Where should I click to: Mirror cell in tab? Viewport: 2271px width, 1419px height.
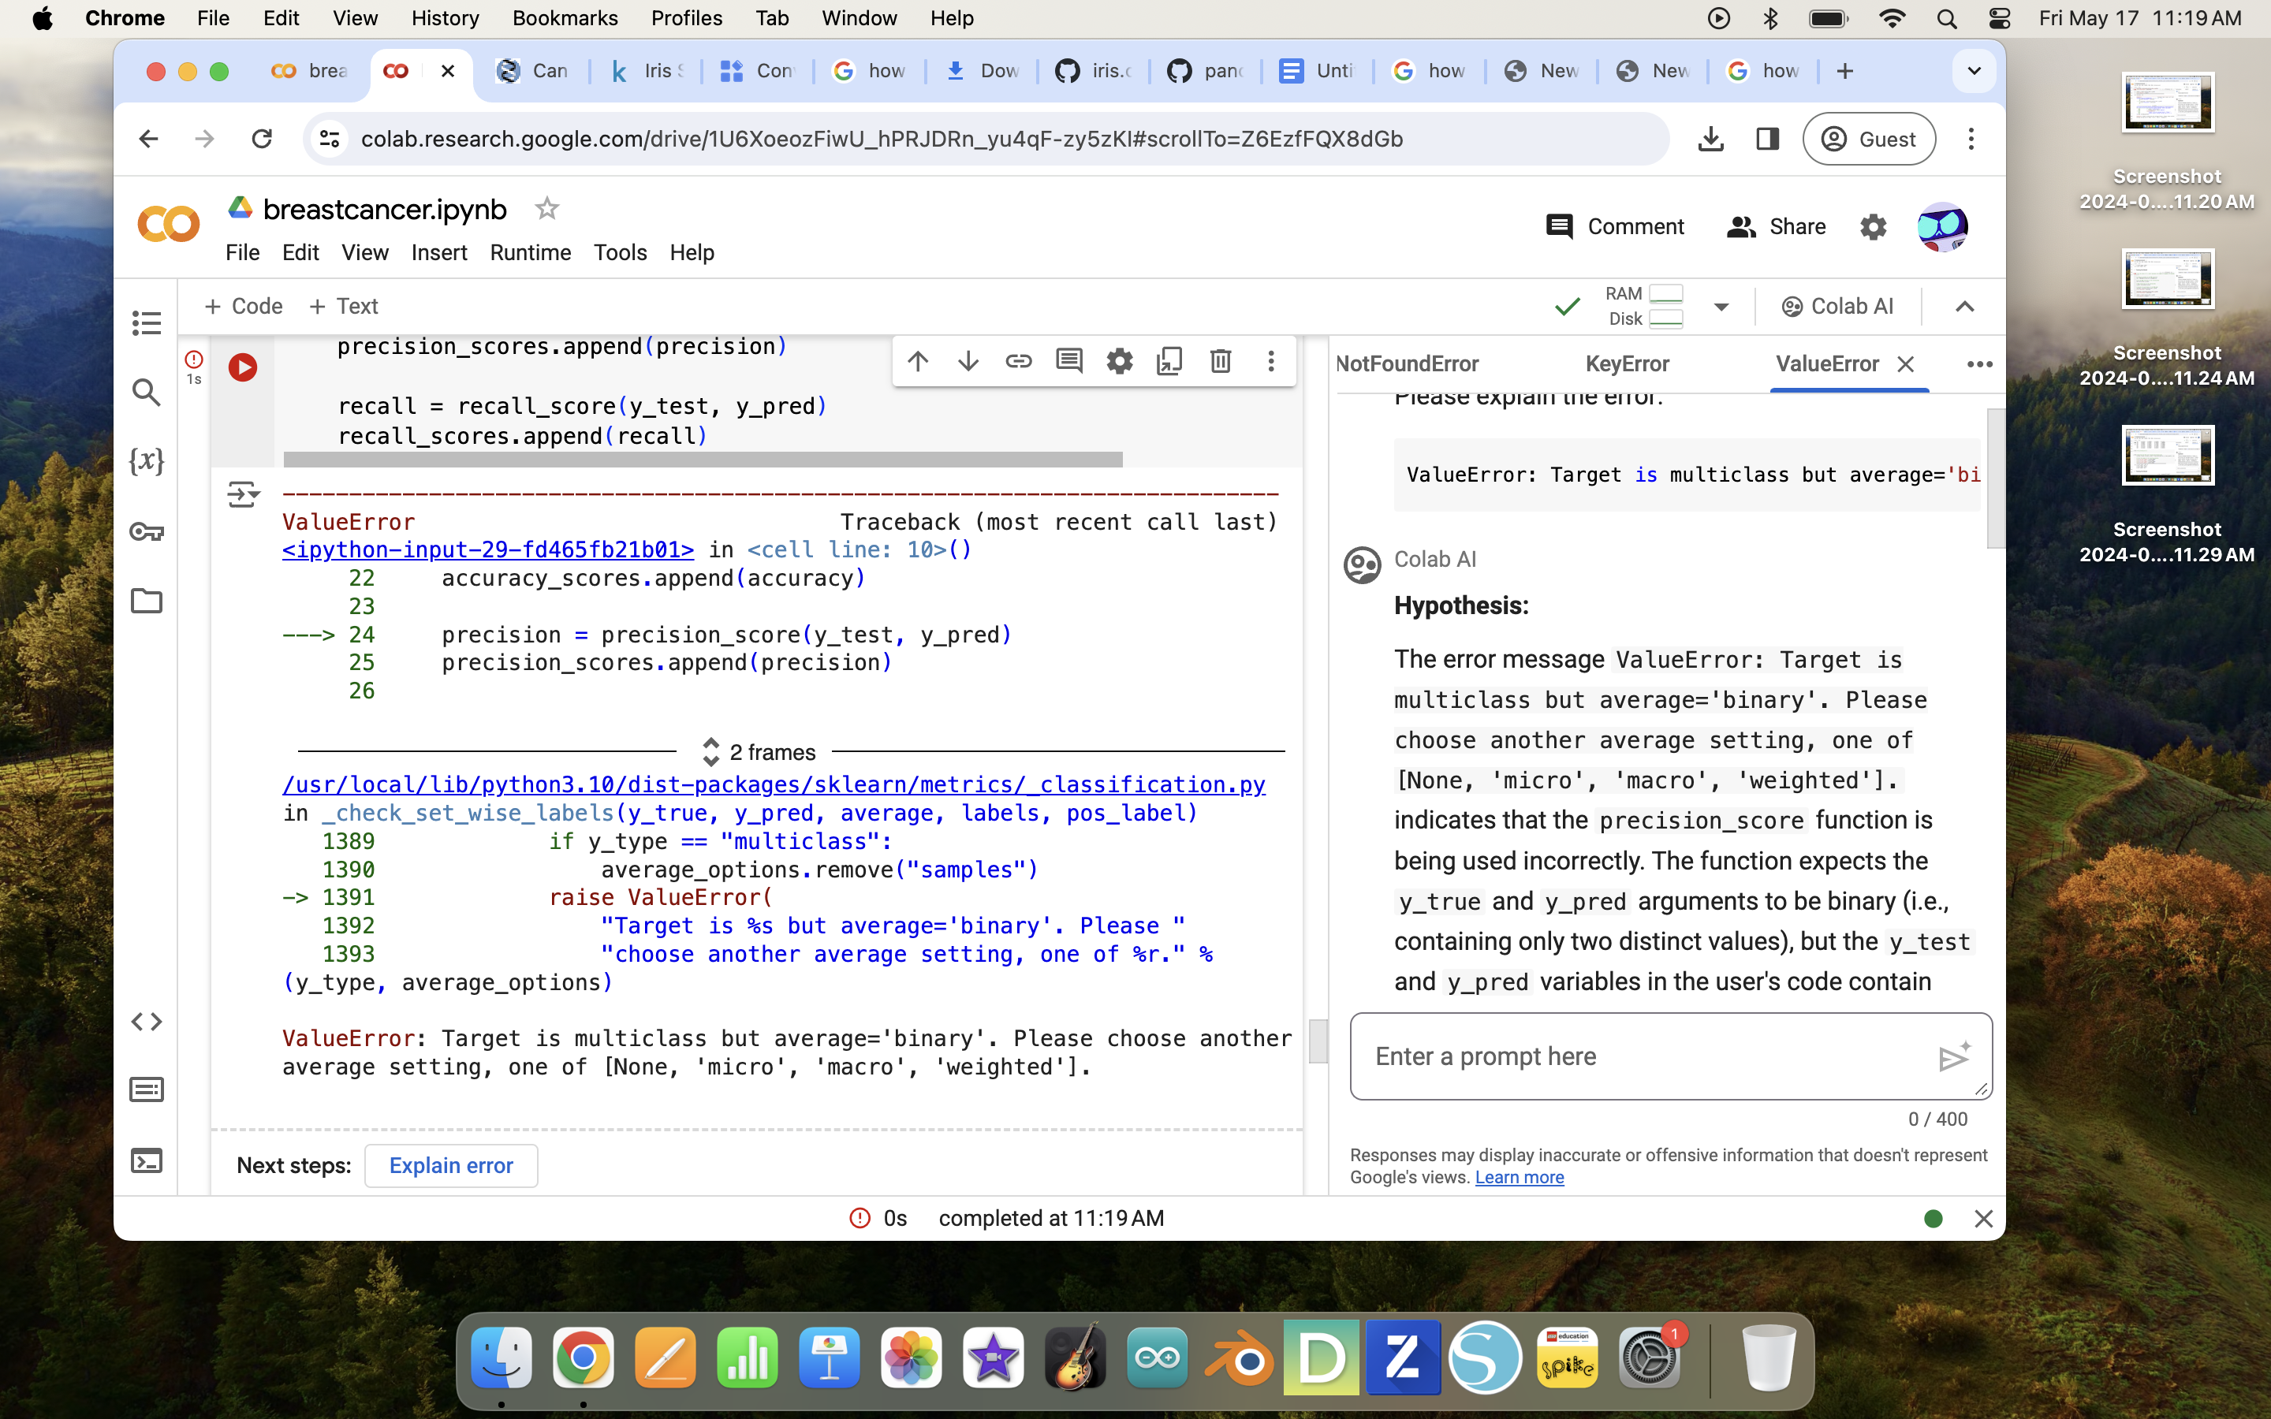(x=1169, y=361)
